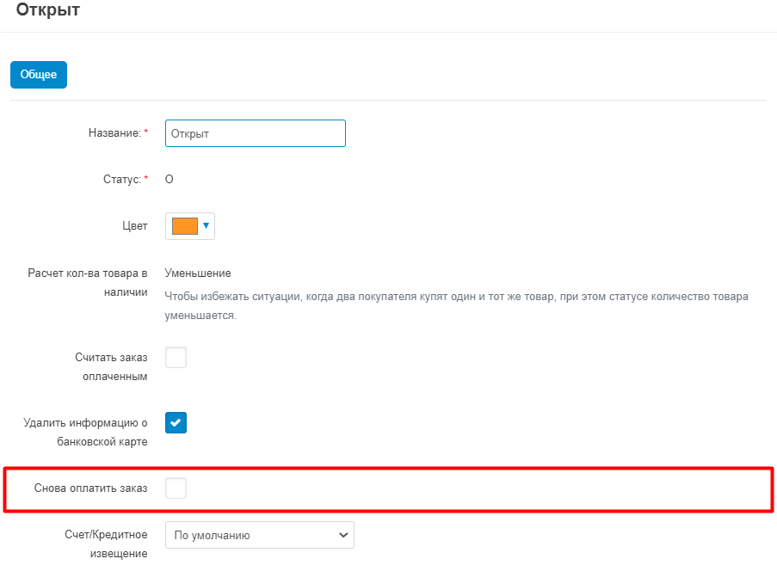The image size is (777, 565).
Task: Click the Расчет кол-ва товара в наличии label
Action: (x=88, y=283)
